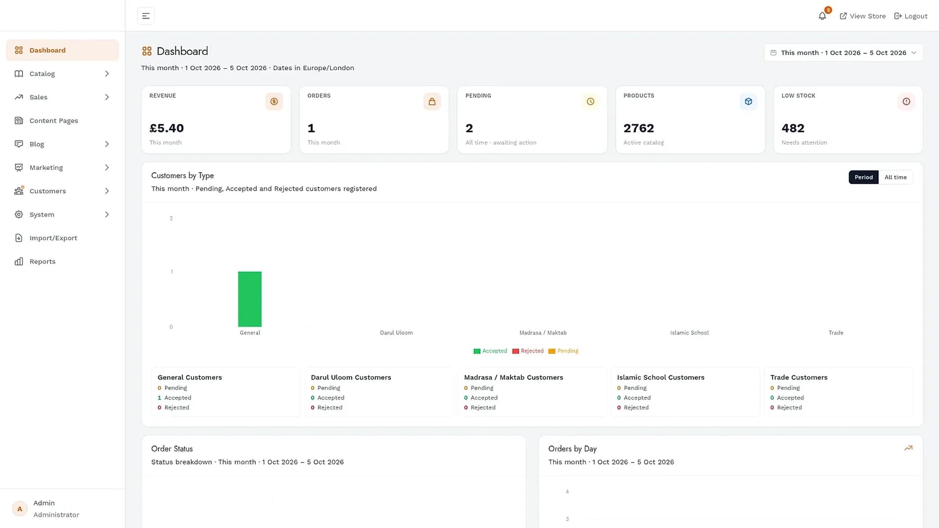The width and height of the screenshot is (939, 528).
Task: Expand the Catalog submenu chevron
Action: pos(107,74)
